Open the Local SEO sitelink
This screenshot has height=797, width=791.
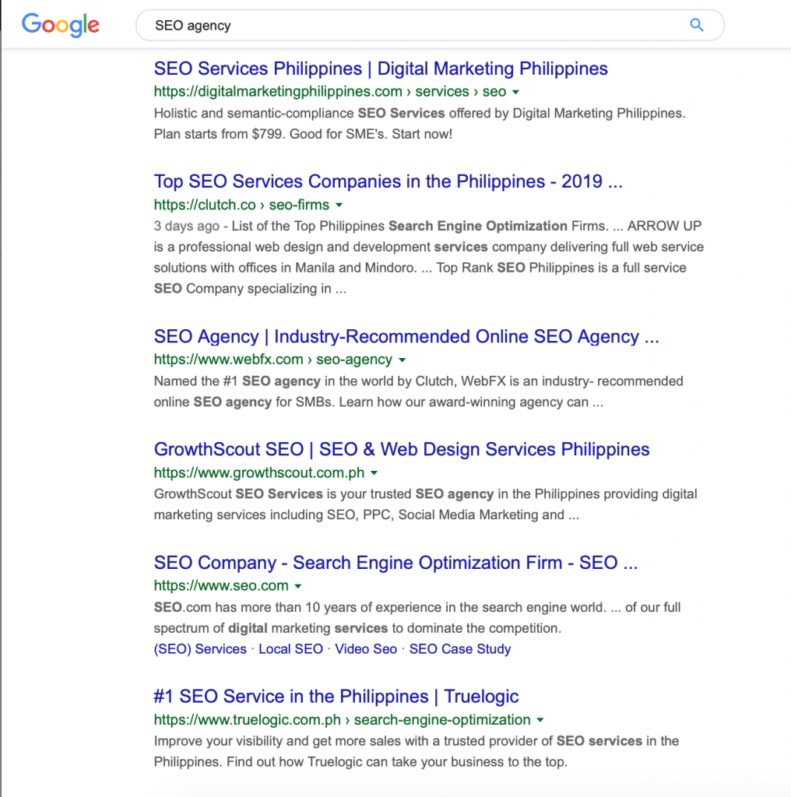click(x=290, y=649)
